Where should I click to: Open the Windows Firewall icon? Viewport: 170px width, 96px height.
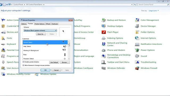137,68
